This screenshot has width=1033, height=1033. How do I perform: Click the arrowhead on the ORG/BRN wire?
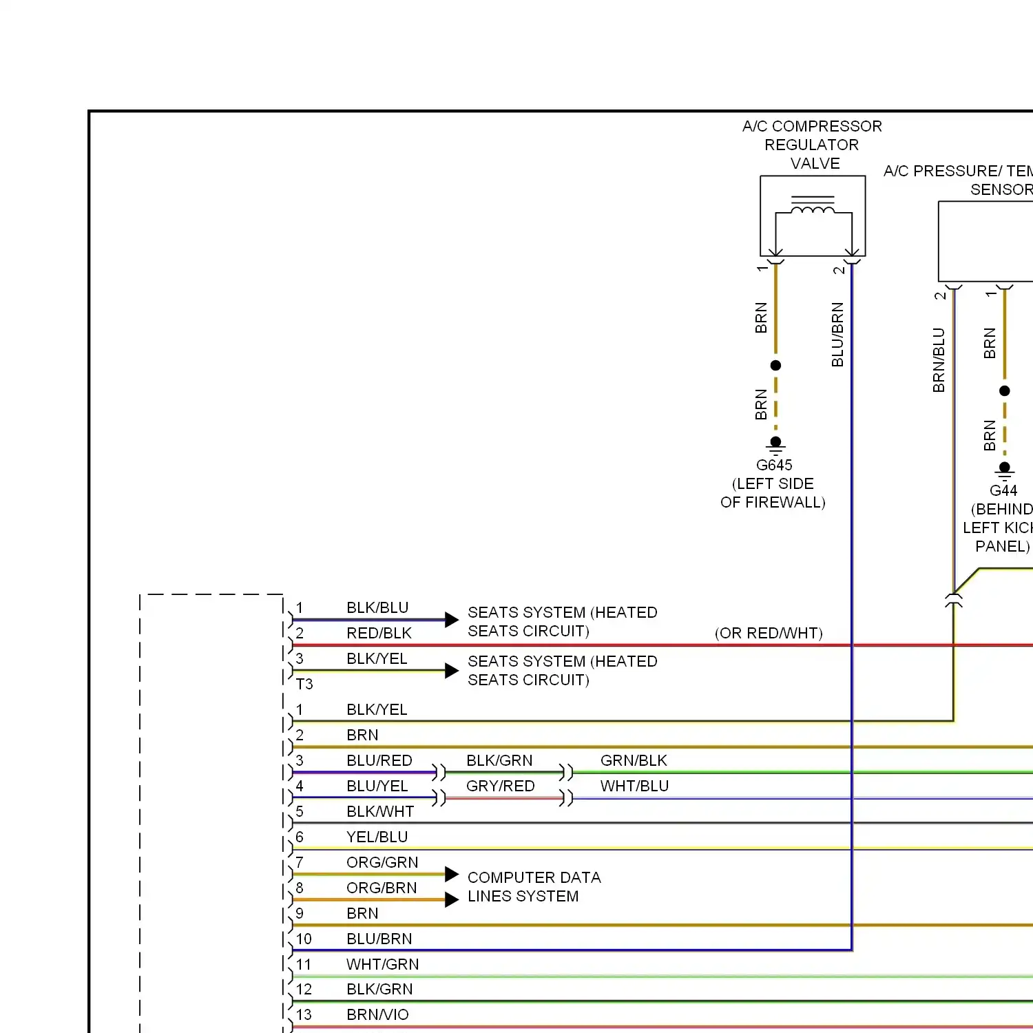point(452,899)
